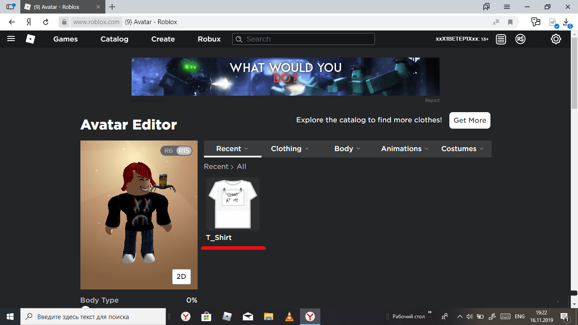Viewport: 578px width, 325px height.
Task: Click the Roblox logo home icon
Action: [30, 39]
